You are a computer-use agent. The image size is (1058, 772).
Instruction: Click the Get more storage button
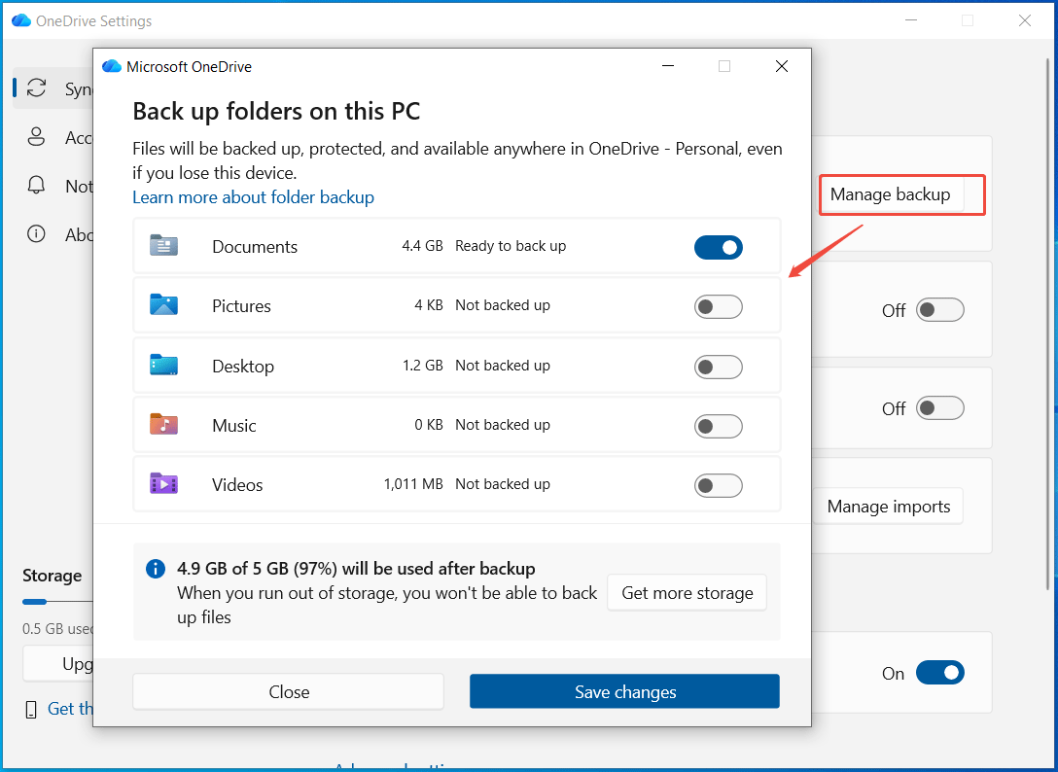pos(687,592)
